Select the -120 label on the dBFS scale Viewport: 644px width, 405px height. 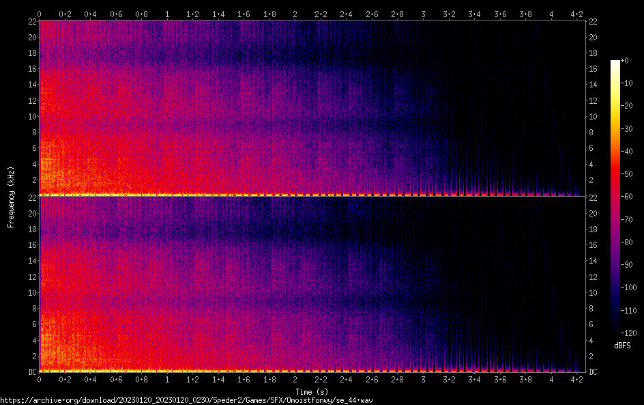point(630,333)
